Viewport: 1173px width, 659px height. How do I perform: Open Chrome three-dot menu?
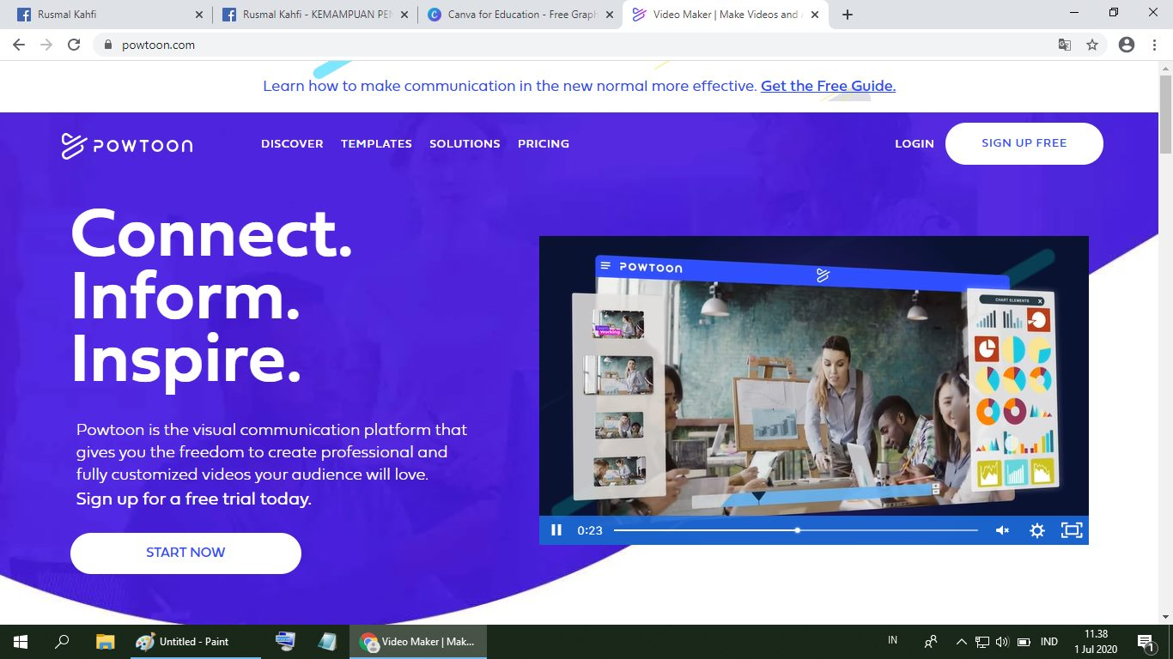point(1155,45)
